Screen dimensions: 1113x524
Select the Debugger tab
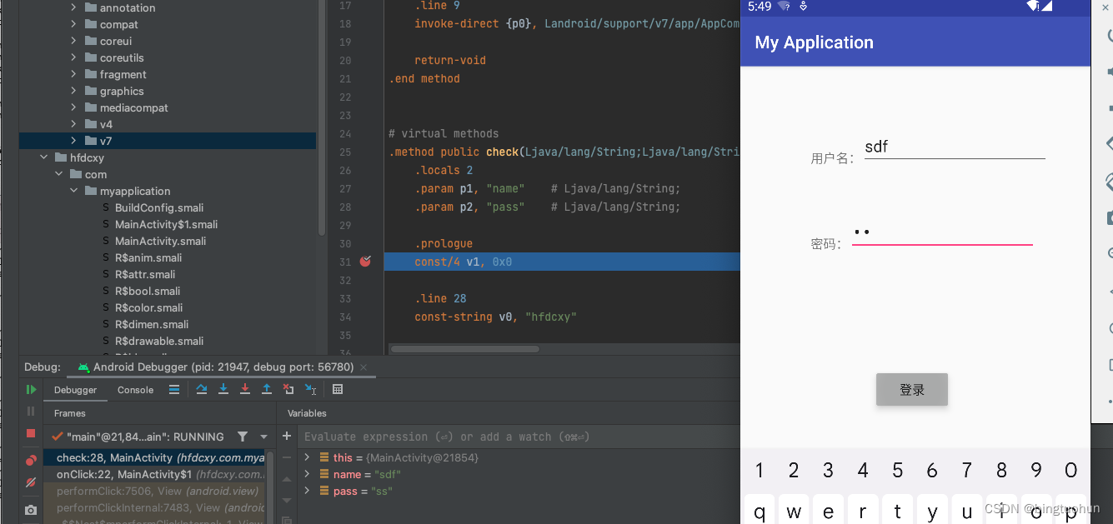pos(76,389)
